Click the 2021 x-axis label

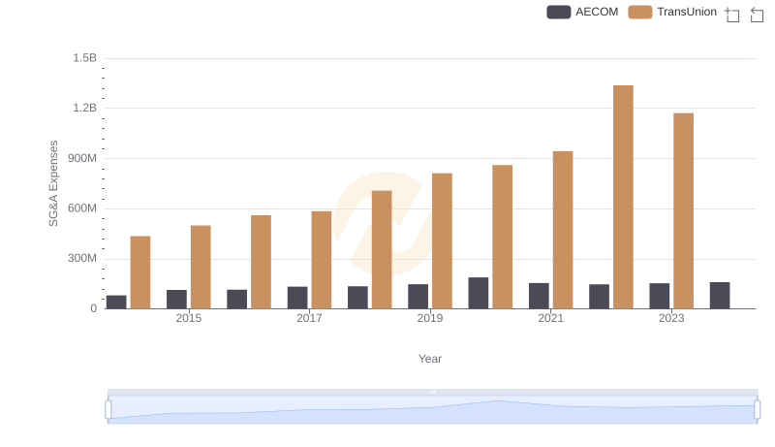click(x=550, y=318)
